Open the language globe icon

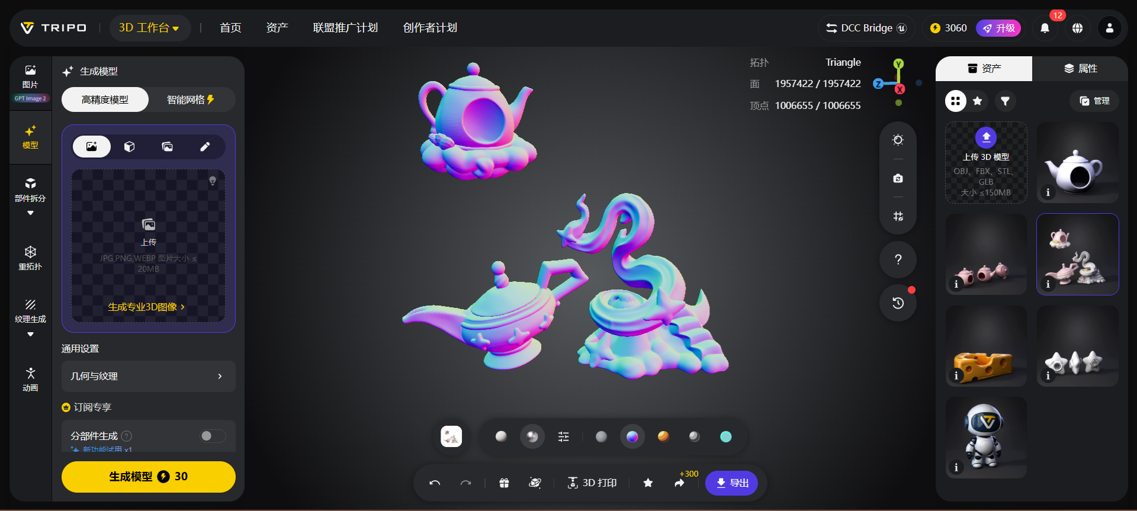(1077, 28)
